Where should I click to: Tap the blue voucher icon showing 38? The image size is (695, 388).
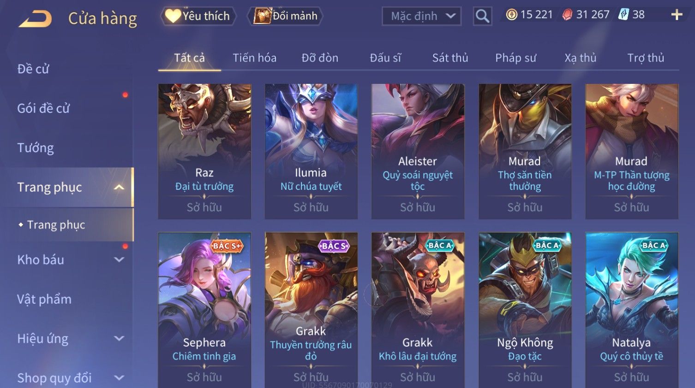click(623, 15)
